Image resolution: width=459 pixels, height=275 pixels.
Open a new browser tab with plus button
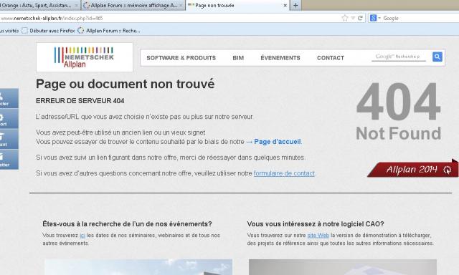(x=295, y=5)
